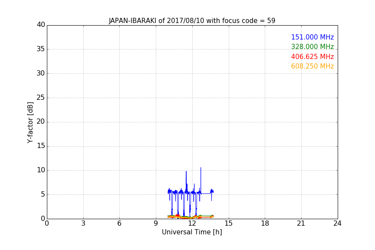The width and height of the screenshot is (375, 250).
Task: Select the 608.250 MHz legend label
Action: coord(312,66)
